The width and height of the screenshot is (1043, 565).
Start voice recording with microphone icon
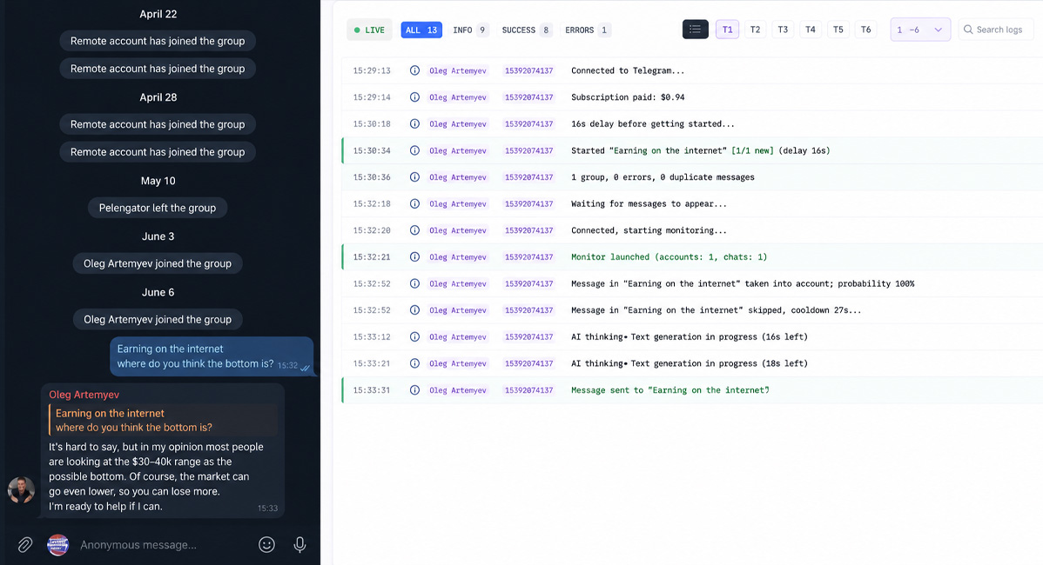tap(300, 545)
